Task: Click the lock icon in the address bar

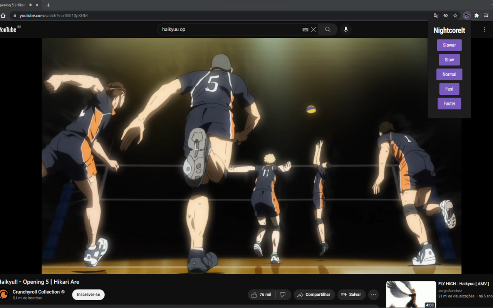Action: tap(15, 15)
